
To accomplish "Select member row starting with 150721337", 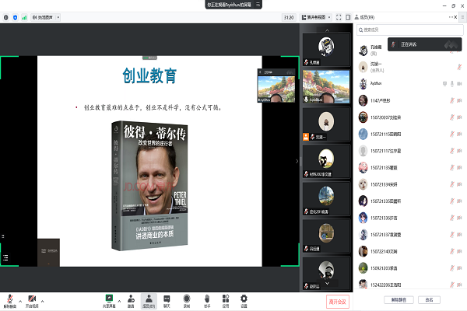I will click(x=410, y=235).
